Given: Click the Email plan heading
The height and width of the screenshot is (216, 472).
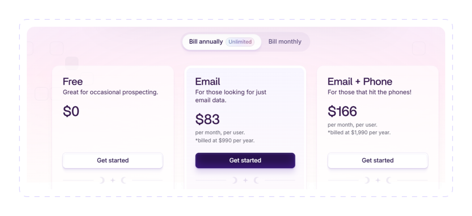Looking at the screenshot, I should 208,82.
